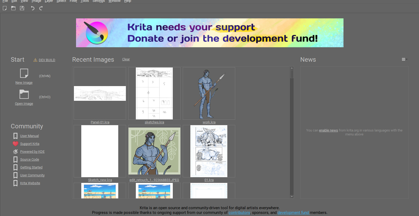Open the Support Krita link
Screen dimensions: 419x216
pos(30,144)
